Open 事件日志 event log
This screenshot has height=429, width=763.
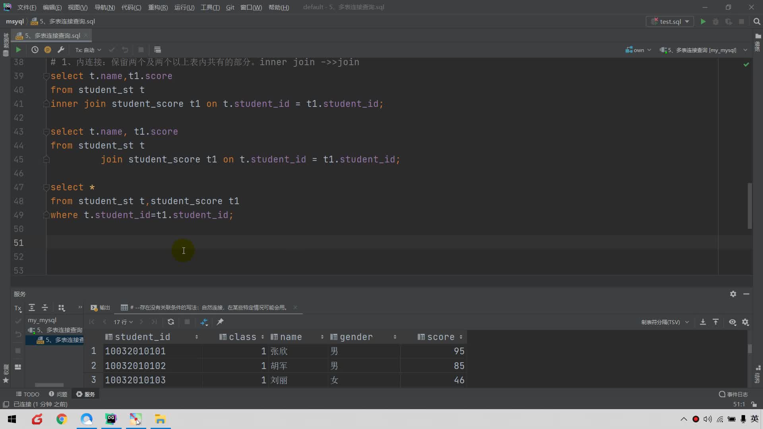click(x=733, y=394)
